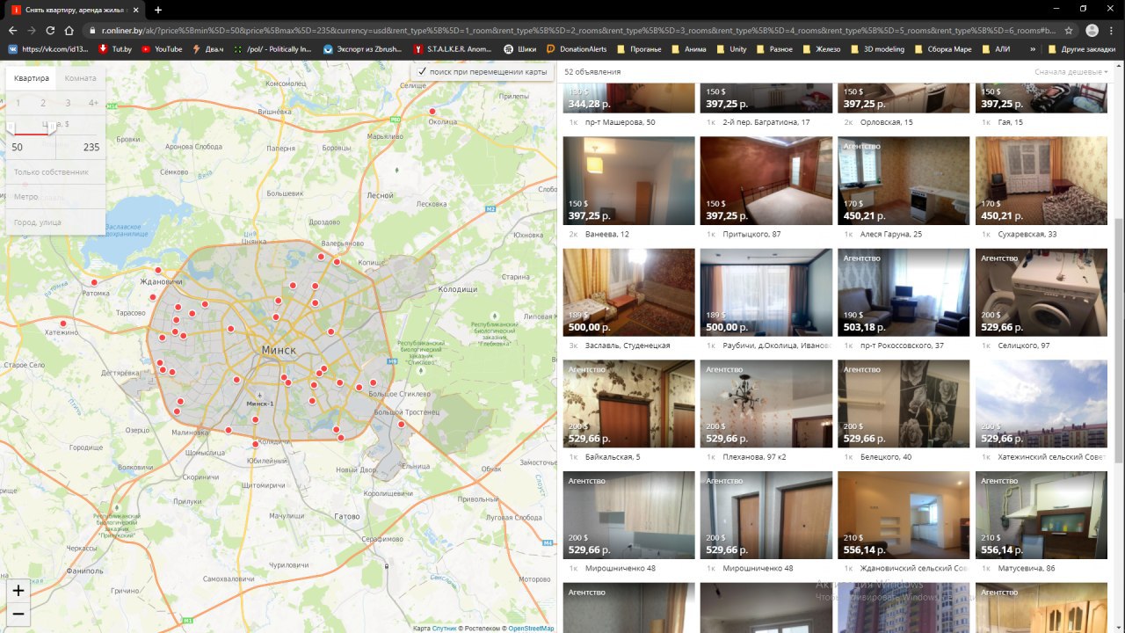Select 1-room apartment filter
This screenshot has height=633, width=1125.
18,103
